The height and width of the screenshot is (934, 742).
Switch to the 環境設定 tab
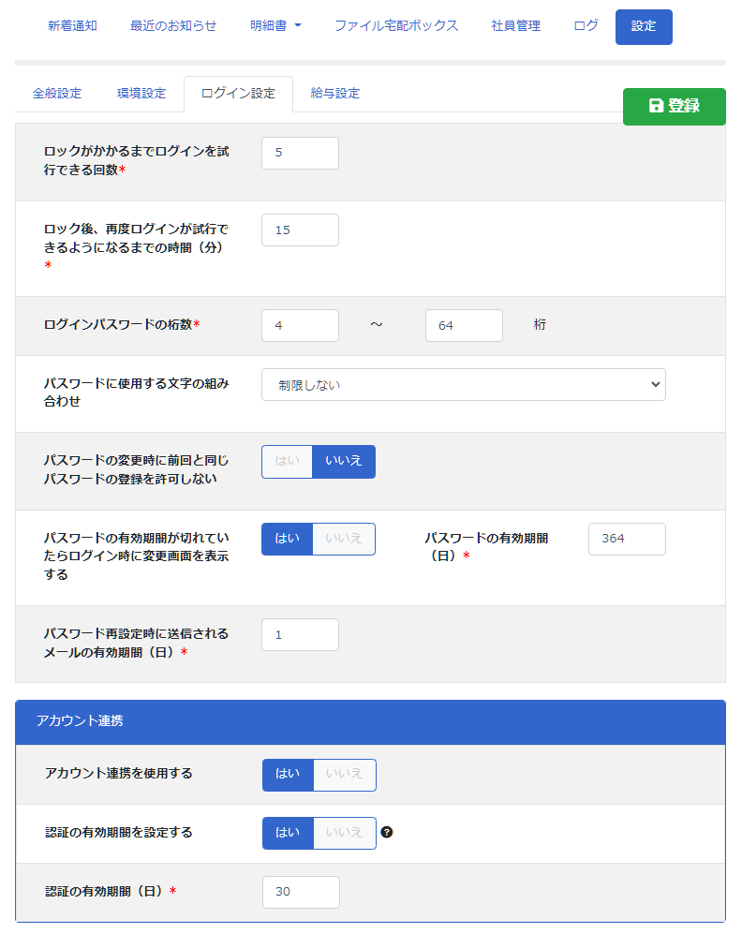(x=141, y=94)
